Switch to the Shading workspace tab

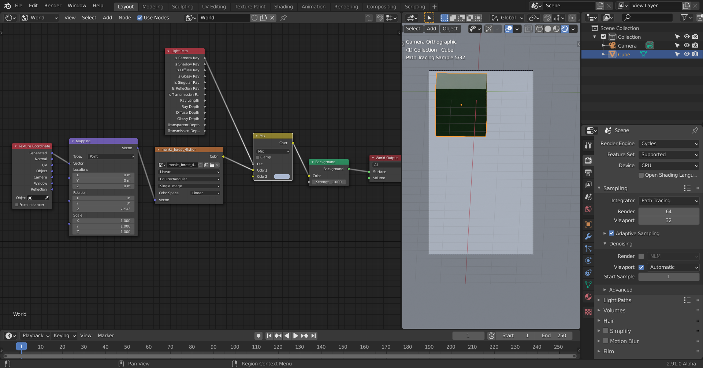point(283,7)
